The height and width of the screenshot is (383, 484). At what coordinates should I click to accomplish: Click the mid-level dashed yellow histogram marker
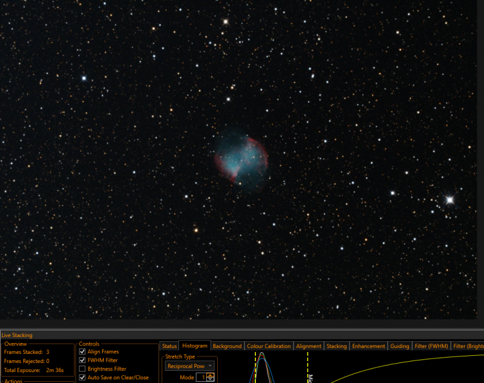(308, 367)
